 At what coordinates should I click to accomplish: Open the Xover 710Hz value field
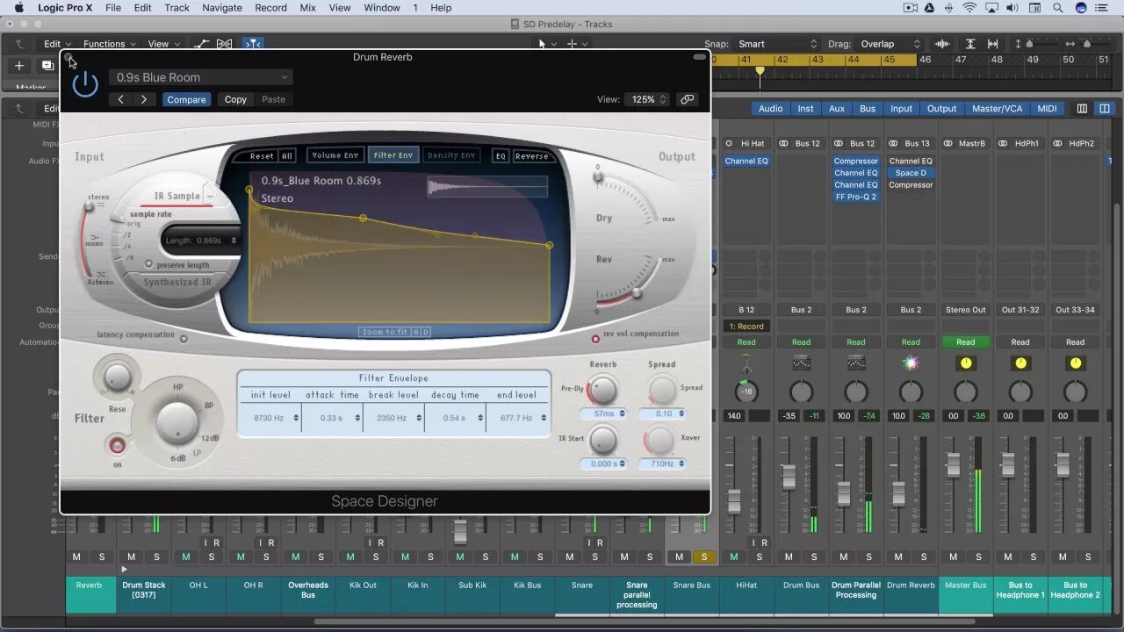click(662, 463)
